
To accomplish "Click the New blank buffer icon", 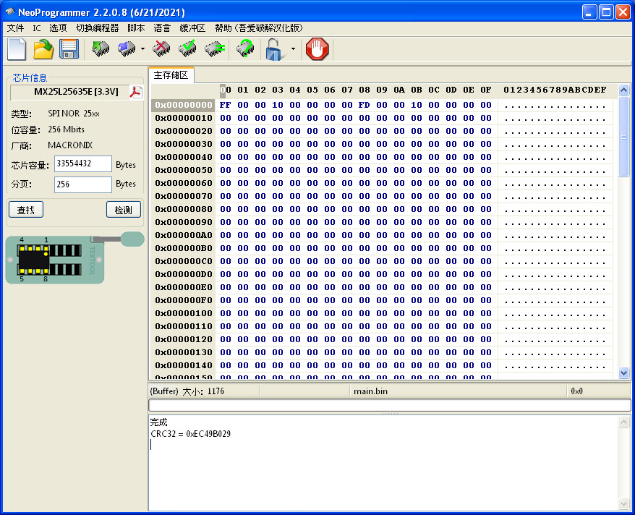I will point(17,49).
